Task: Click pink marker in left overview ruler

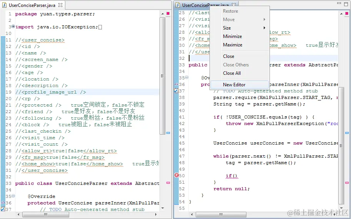Action: (168, 183)
